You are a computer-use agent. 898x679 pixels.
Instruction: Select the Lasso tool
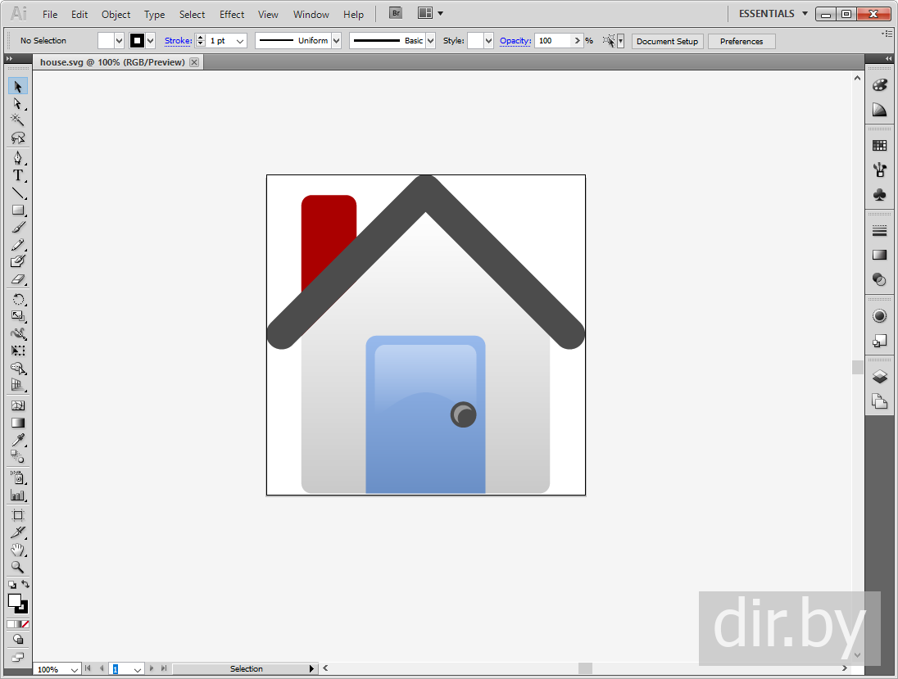(x=18, y=138)
